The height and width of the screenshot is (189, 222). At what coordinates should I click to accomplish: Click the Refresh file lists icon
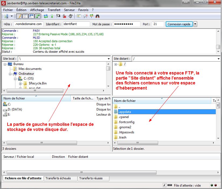tap(46, 16)
